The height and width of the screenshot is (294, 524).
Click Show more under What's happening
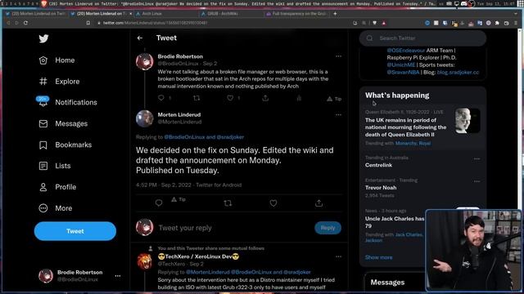[378, 257]
